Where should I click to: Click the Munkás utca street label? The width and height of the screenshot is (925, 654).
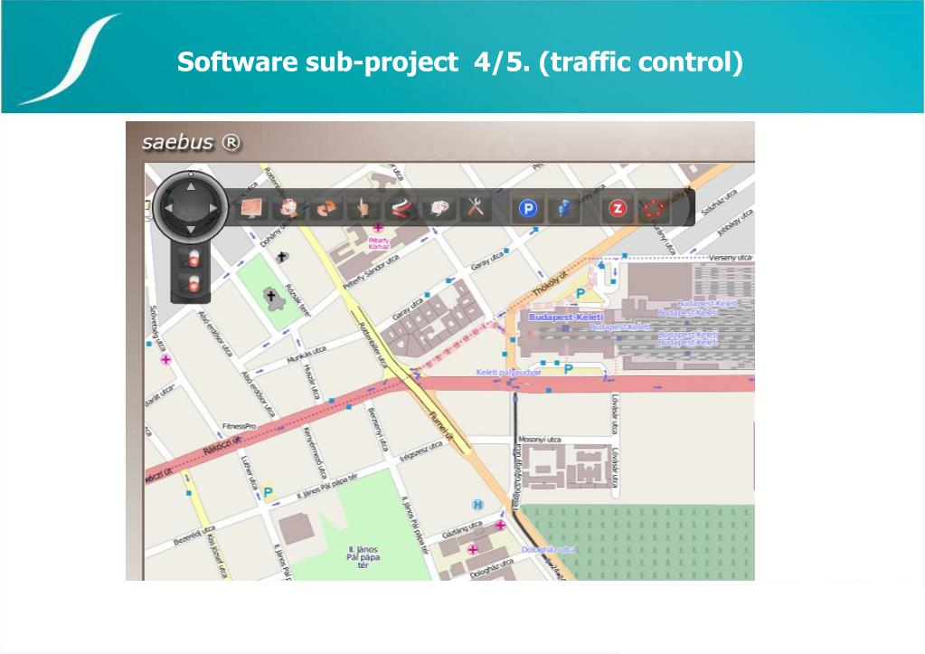pyautogui.click(x=307, y=355)
